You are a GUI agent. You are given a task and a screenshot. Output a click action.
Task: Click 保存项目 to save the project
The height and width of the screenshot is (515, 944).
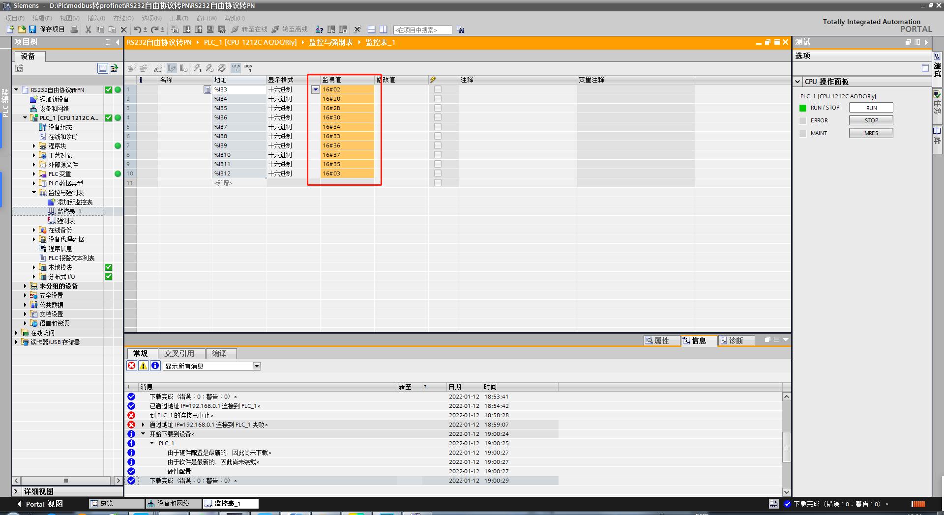pyautogui.click(x=47, y=29)
